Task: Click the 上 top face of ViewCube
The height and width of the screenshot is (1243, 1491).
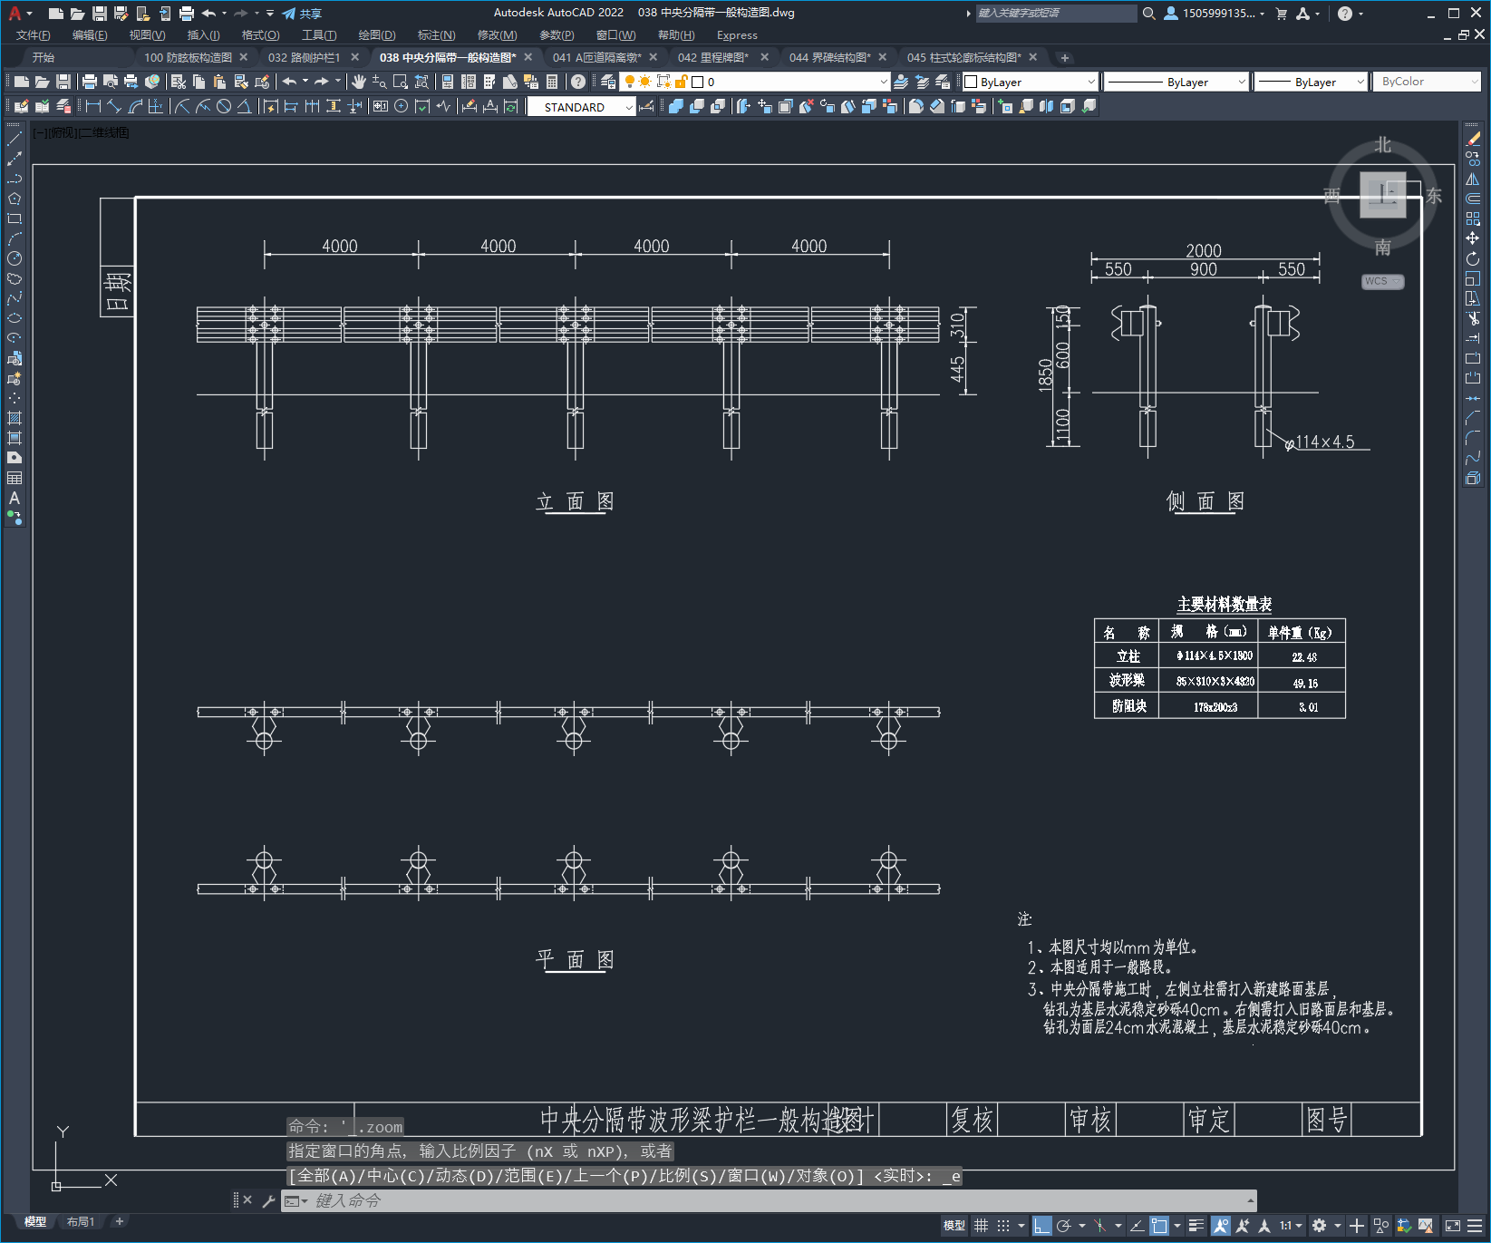Action: pyautogui.click(x=1383, y=194)
